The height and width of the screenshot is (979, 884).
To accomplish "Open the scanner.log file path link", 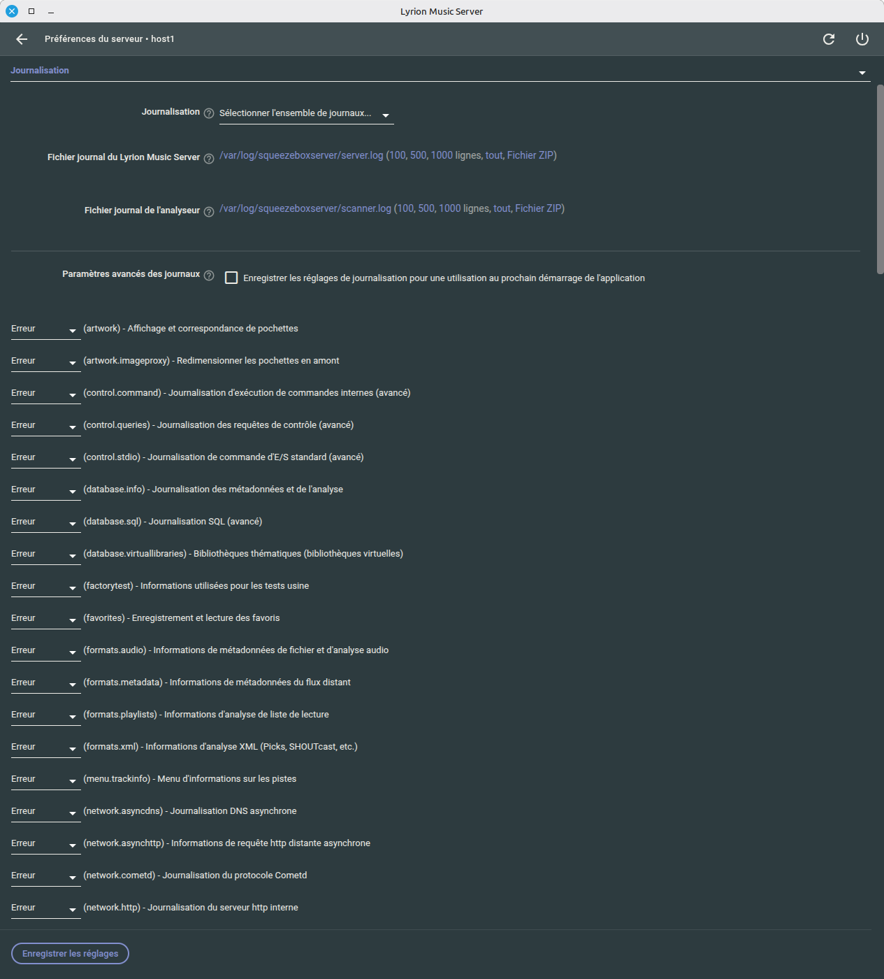I will (305, 208).
